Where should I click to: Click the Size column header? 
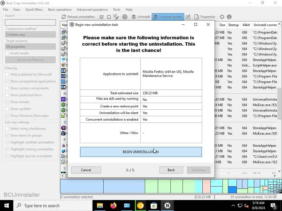click(222, 25)
